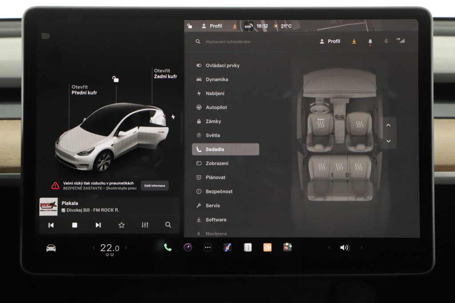Add station to favorites with star icon

pos(122,225)
